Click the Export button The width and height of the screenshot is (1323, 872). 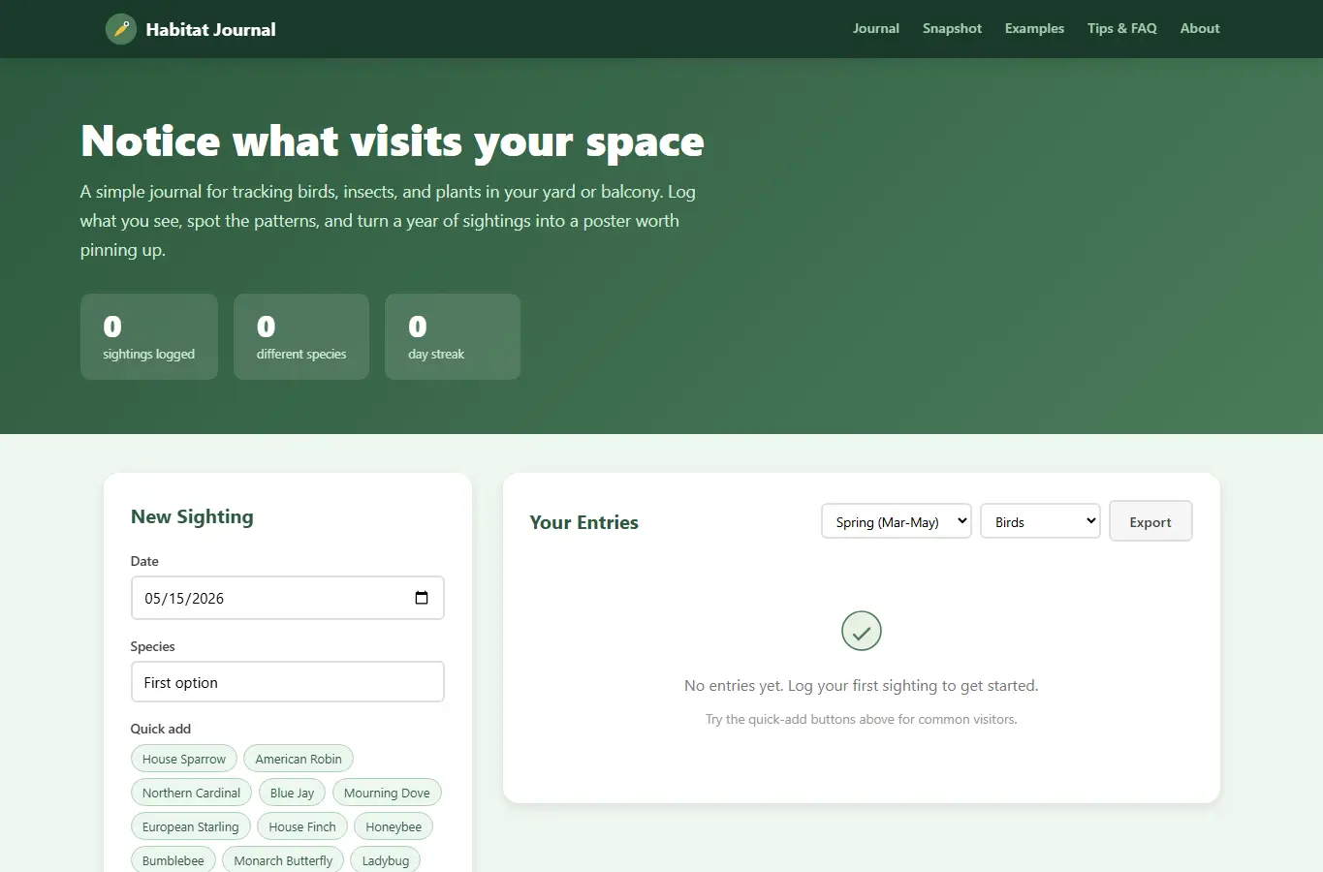pos(1150,521)
